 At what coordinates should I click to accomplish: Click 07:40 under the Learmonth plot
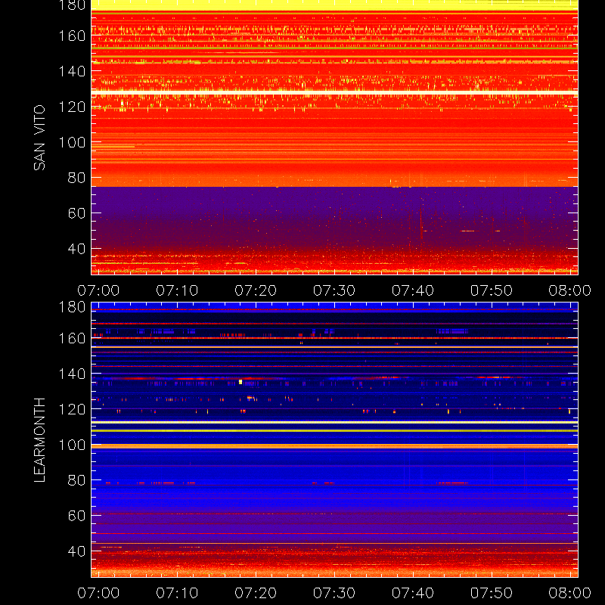[x=413, y=593]
